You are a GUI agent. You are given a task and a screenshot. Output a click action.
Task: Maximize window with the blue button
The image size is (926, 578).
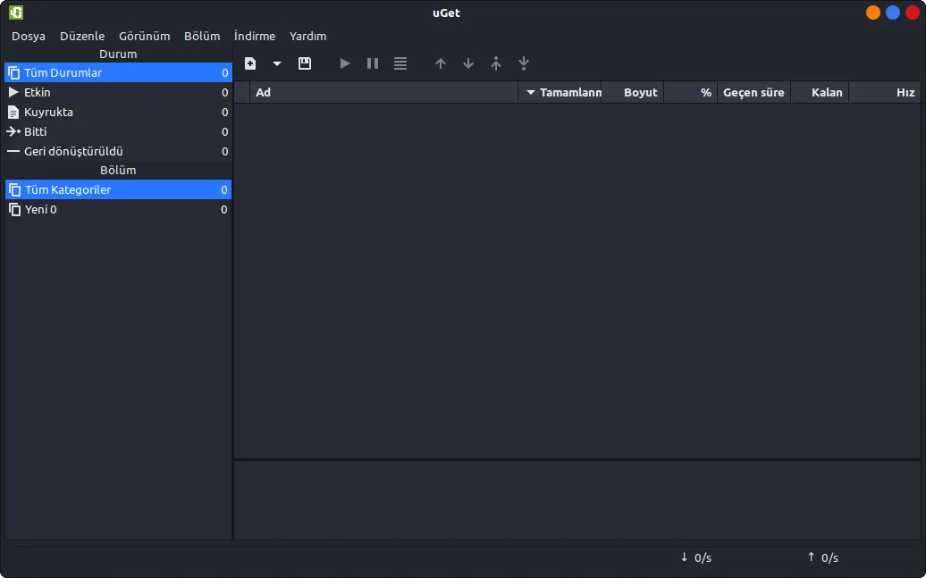point(893,13)
